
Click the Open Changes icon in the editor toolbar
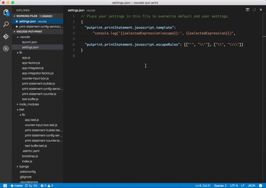pyautogui.click(x=254, y=10)
